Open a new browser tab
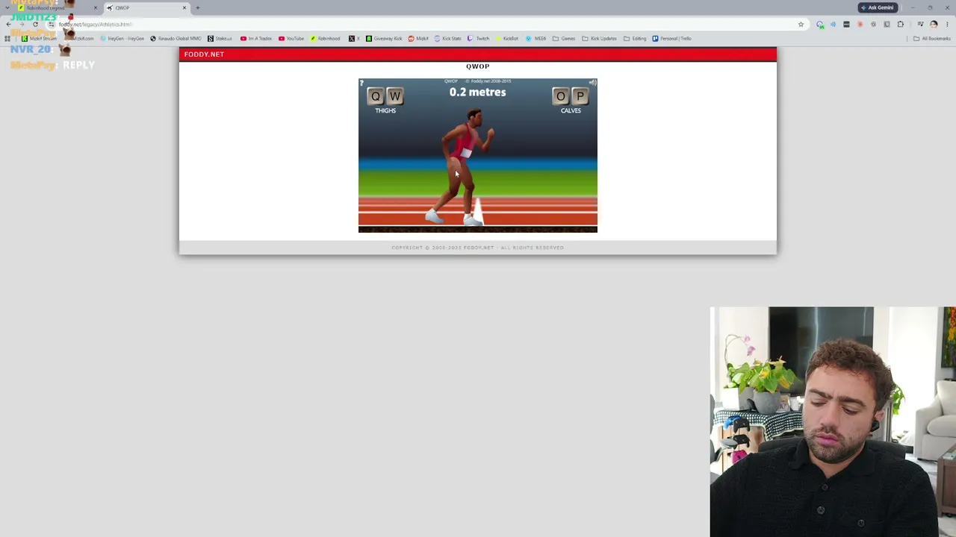956x537 pixels. pyautogui.click(x=198, y=7)
